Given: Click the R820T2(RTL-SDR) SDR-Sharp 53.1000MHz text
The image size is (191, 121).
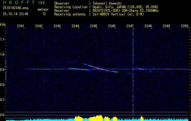Looking at the screenshot, I should point(125,11).
